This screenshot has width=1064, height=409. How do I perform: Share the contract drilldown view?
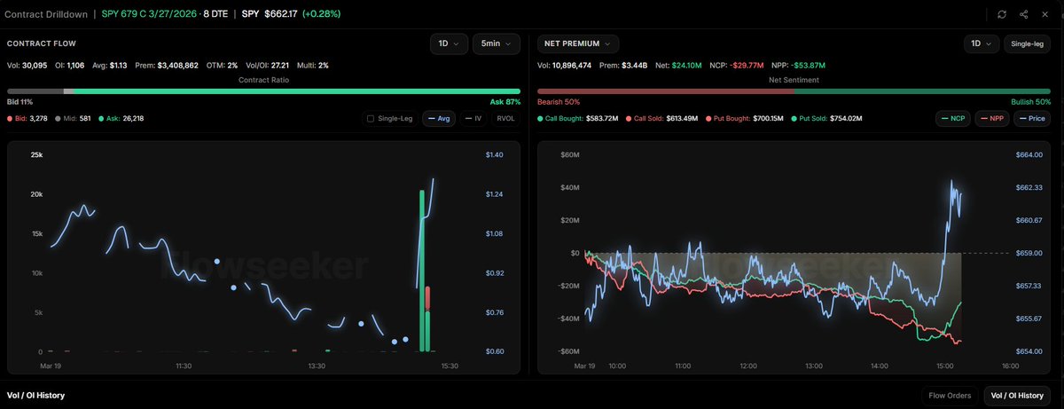tap(1024, 14)
